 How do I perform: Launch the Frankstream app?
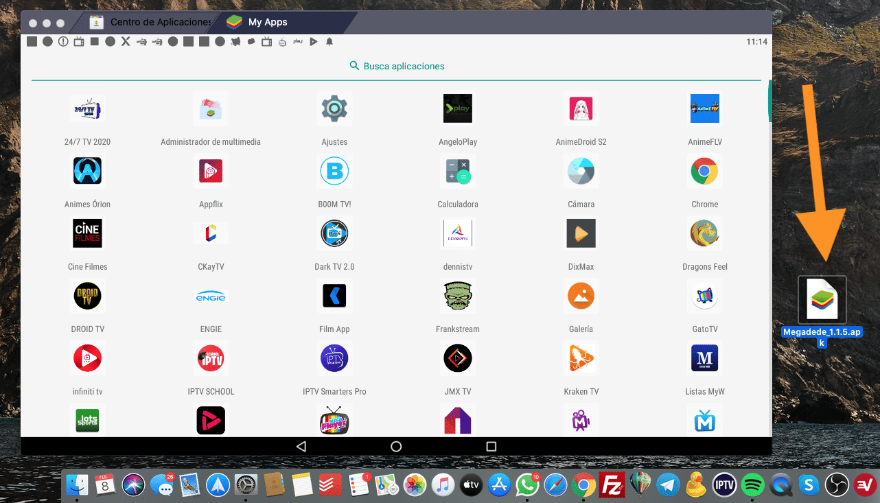click(458, 296)
